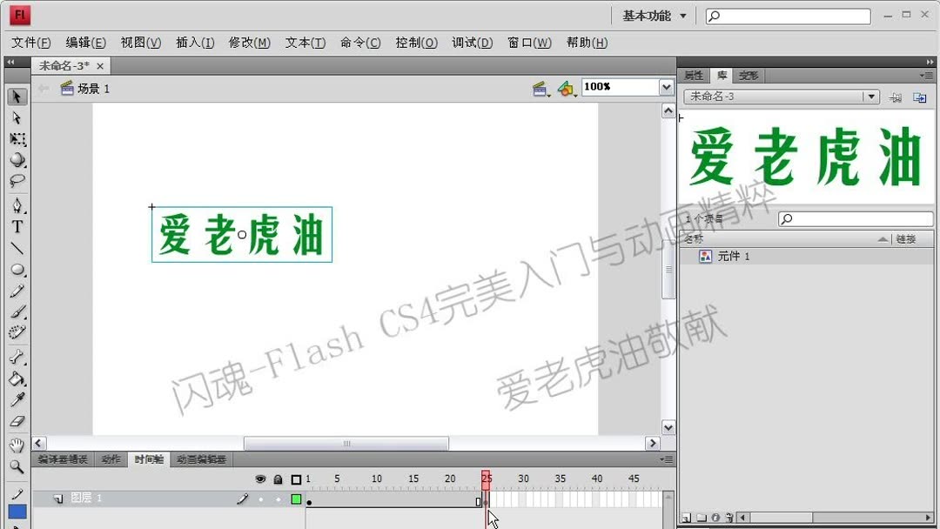Choose the Paint Bucket tool
Viewport: 940px width, 529px height.
(x=17, y=378)
